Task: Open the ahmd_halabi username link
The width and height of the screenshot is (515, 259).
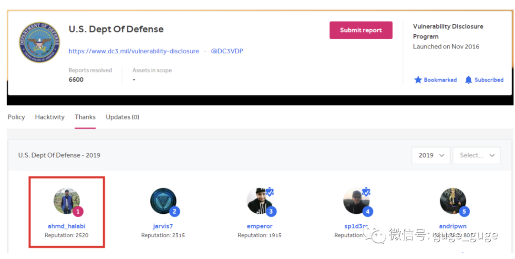Action: point(66,226)
